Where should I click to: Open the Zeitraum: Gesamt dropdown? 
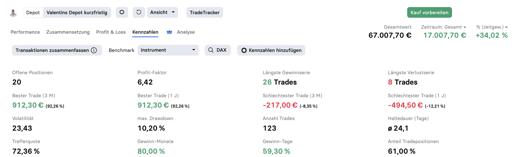click(x=443, y=27)
